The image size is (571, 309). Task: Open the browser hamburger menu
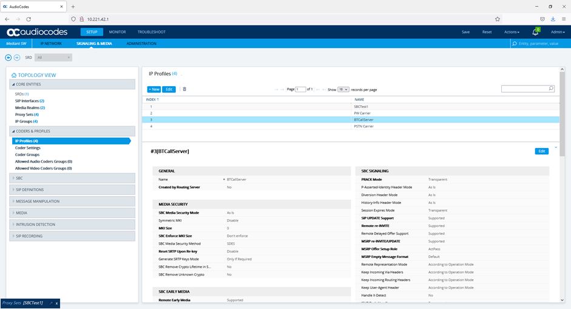(564, 19)
